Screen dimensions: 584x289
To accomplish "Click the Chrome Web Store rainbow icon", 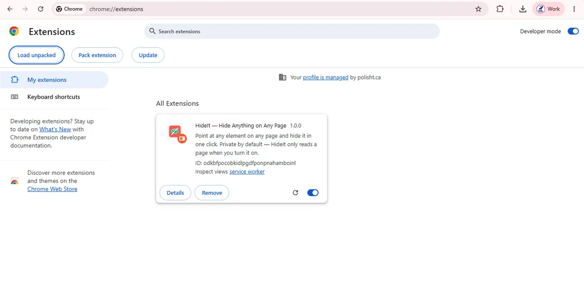I will pyautogui.click(x=15, y=181).
